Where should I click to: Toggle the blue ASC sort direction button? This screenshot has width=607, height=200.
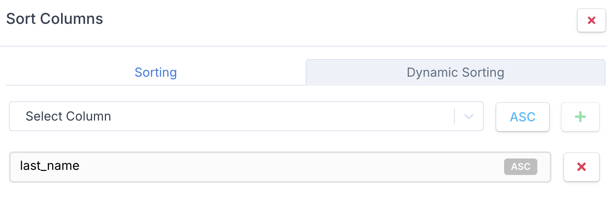tap(522, 117)
